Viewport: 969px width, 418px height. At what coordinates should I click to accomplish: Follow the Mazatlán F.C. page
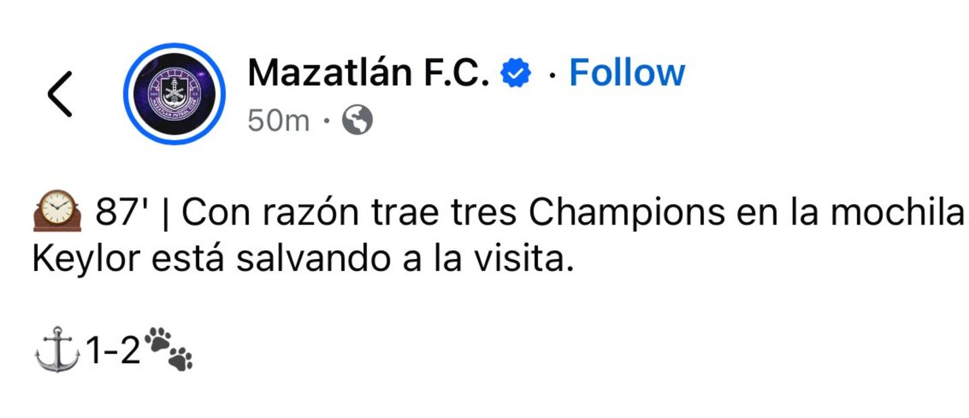(626, 73)
